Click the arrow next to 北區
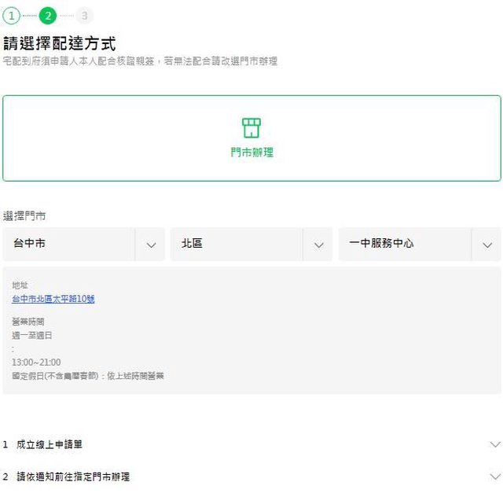This screenshot has width=503, height=497. click(x=318, y=245)
